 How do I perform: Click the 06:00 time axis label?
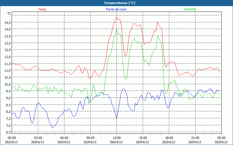(64, 138)
